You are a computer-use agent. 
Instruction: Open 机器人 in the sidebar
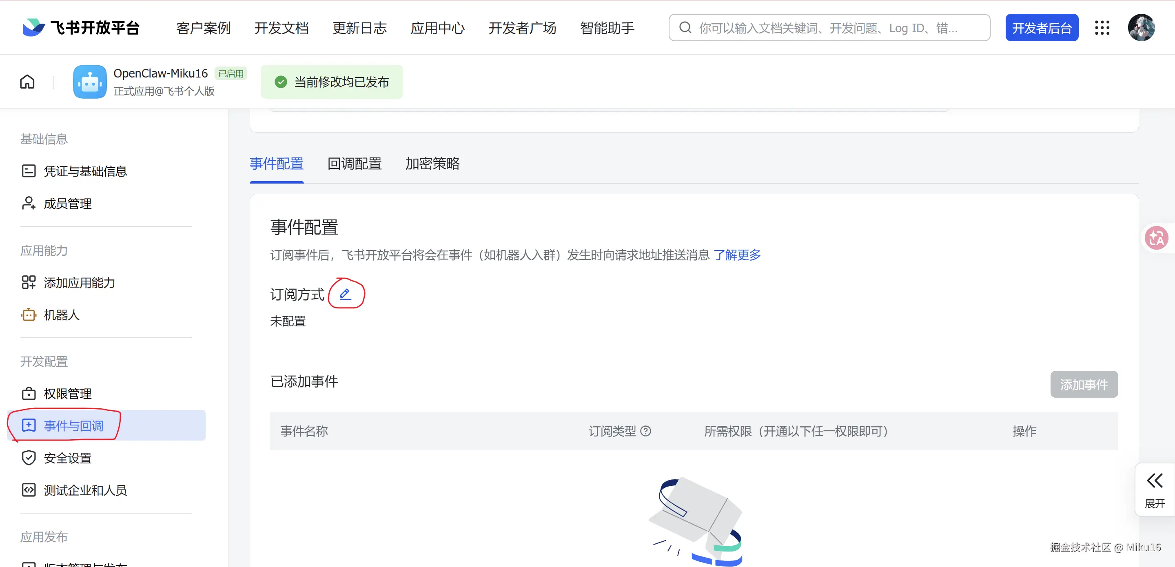pyautogui.click(x=62, y=315)
